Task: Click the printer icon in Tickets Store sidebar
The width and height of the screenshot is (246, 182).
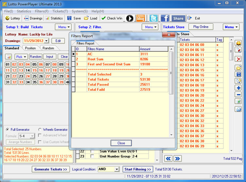Action: point(238,109)
